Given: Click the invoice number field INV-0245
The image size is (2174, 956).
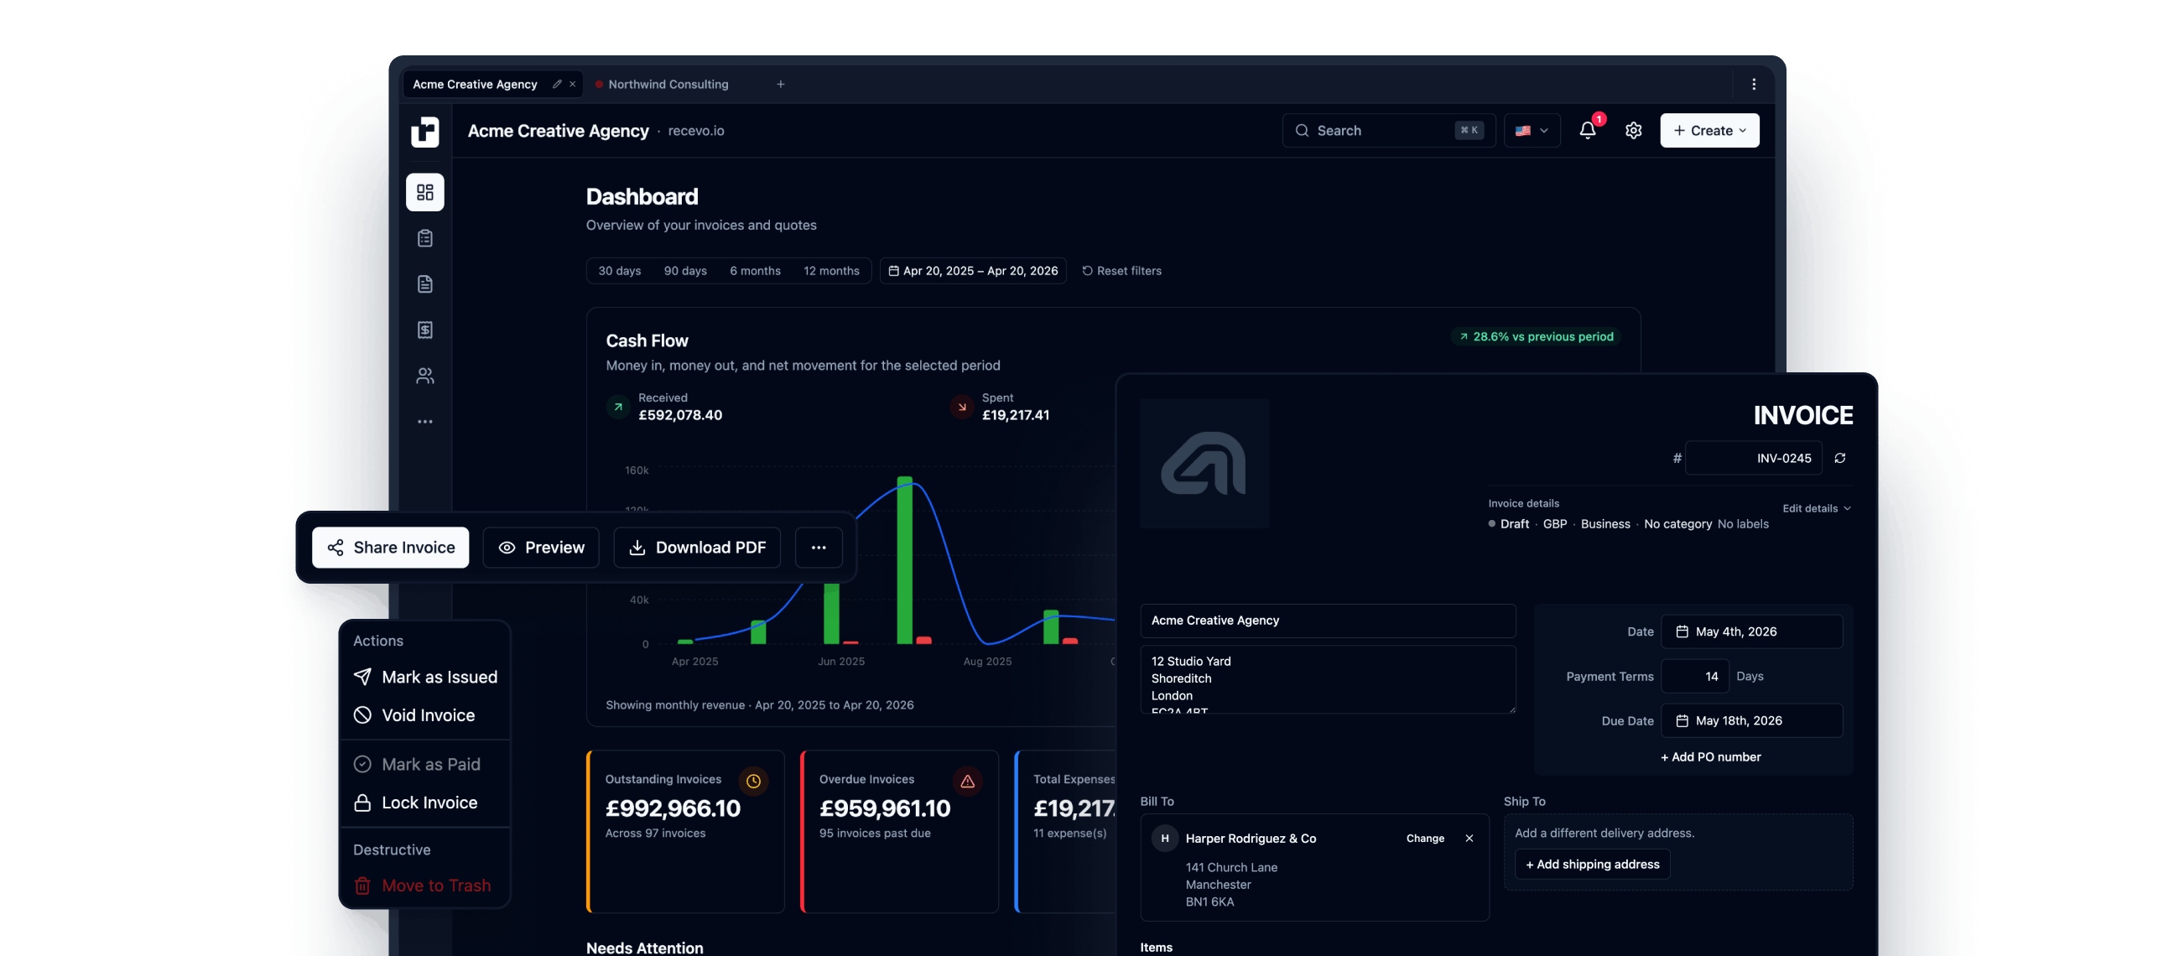Looking at the screenshot, I should tap(1753, 457).
